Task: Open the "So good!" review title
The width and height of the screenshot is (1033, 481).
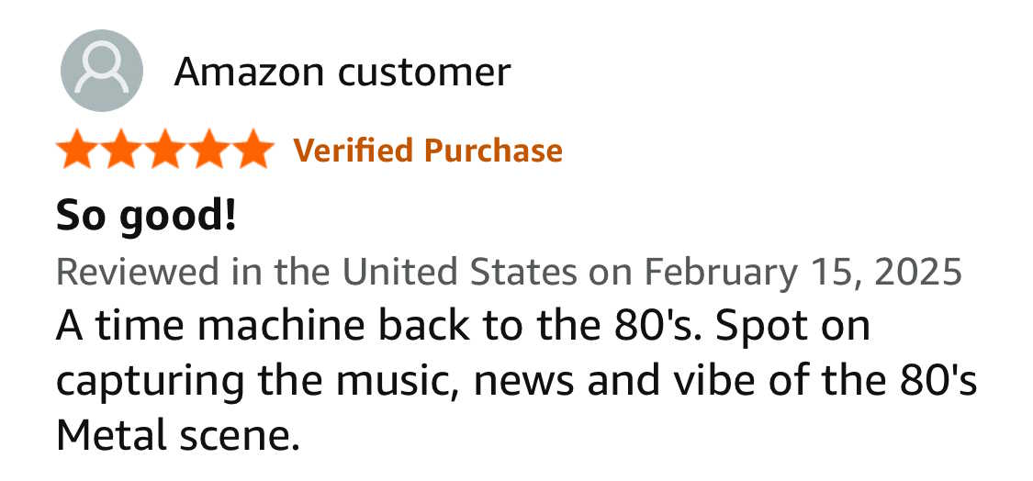Action: click(x=146, y=218)
